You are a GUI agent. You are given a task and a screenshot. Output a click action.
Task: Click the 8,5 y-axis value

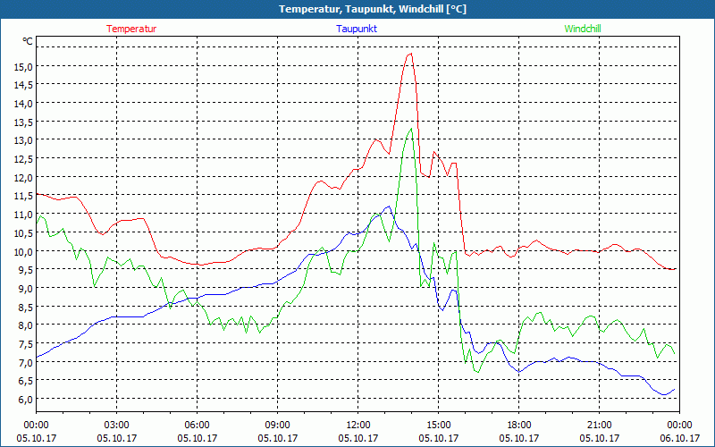[x=26, y=307]
